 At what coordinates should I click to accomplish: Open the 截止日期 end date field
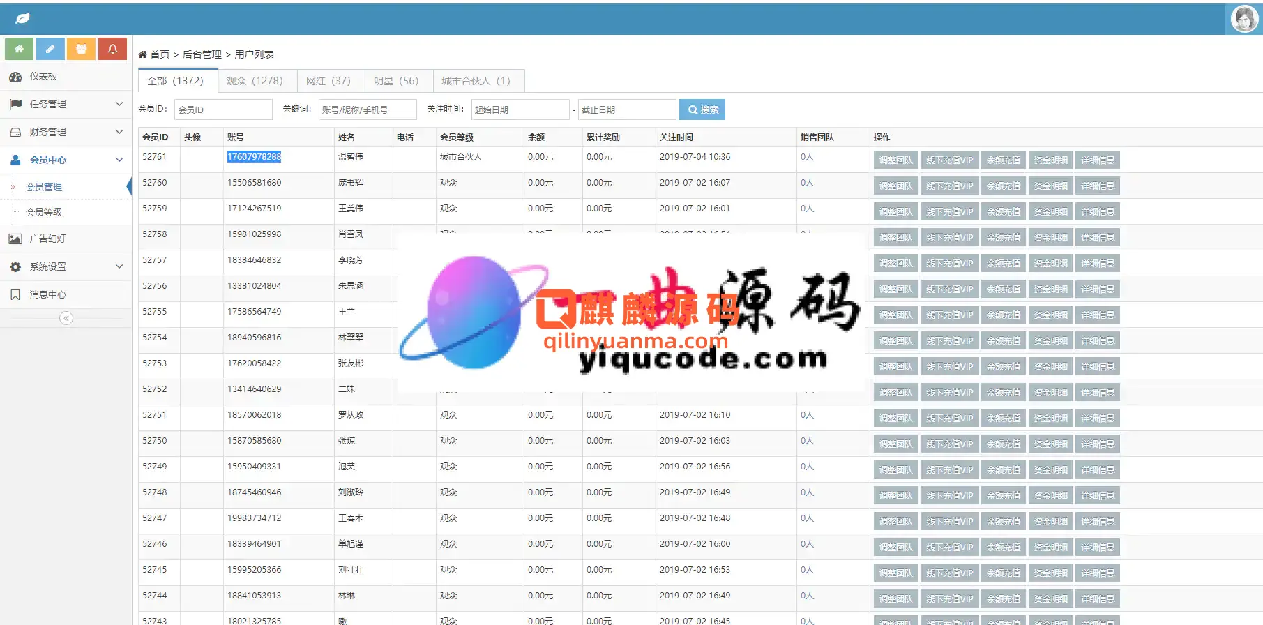click(x=627, y=110)
